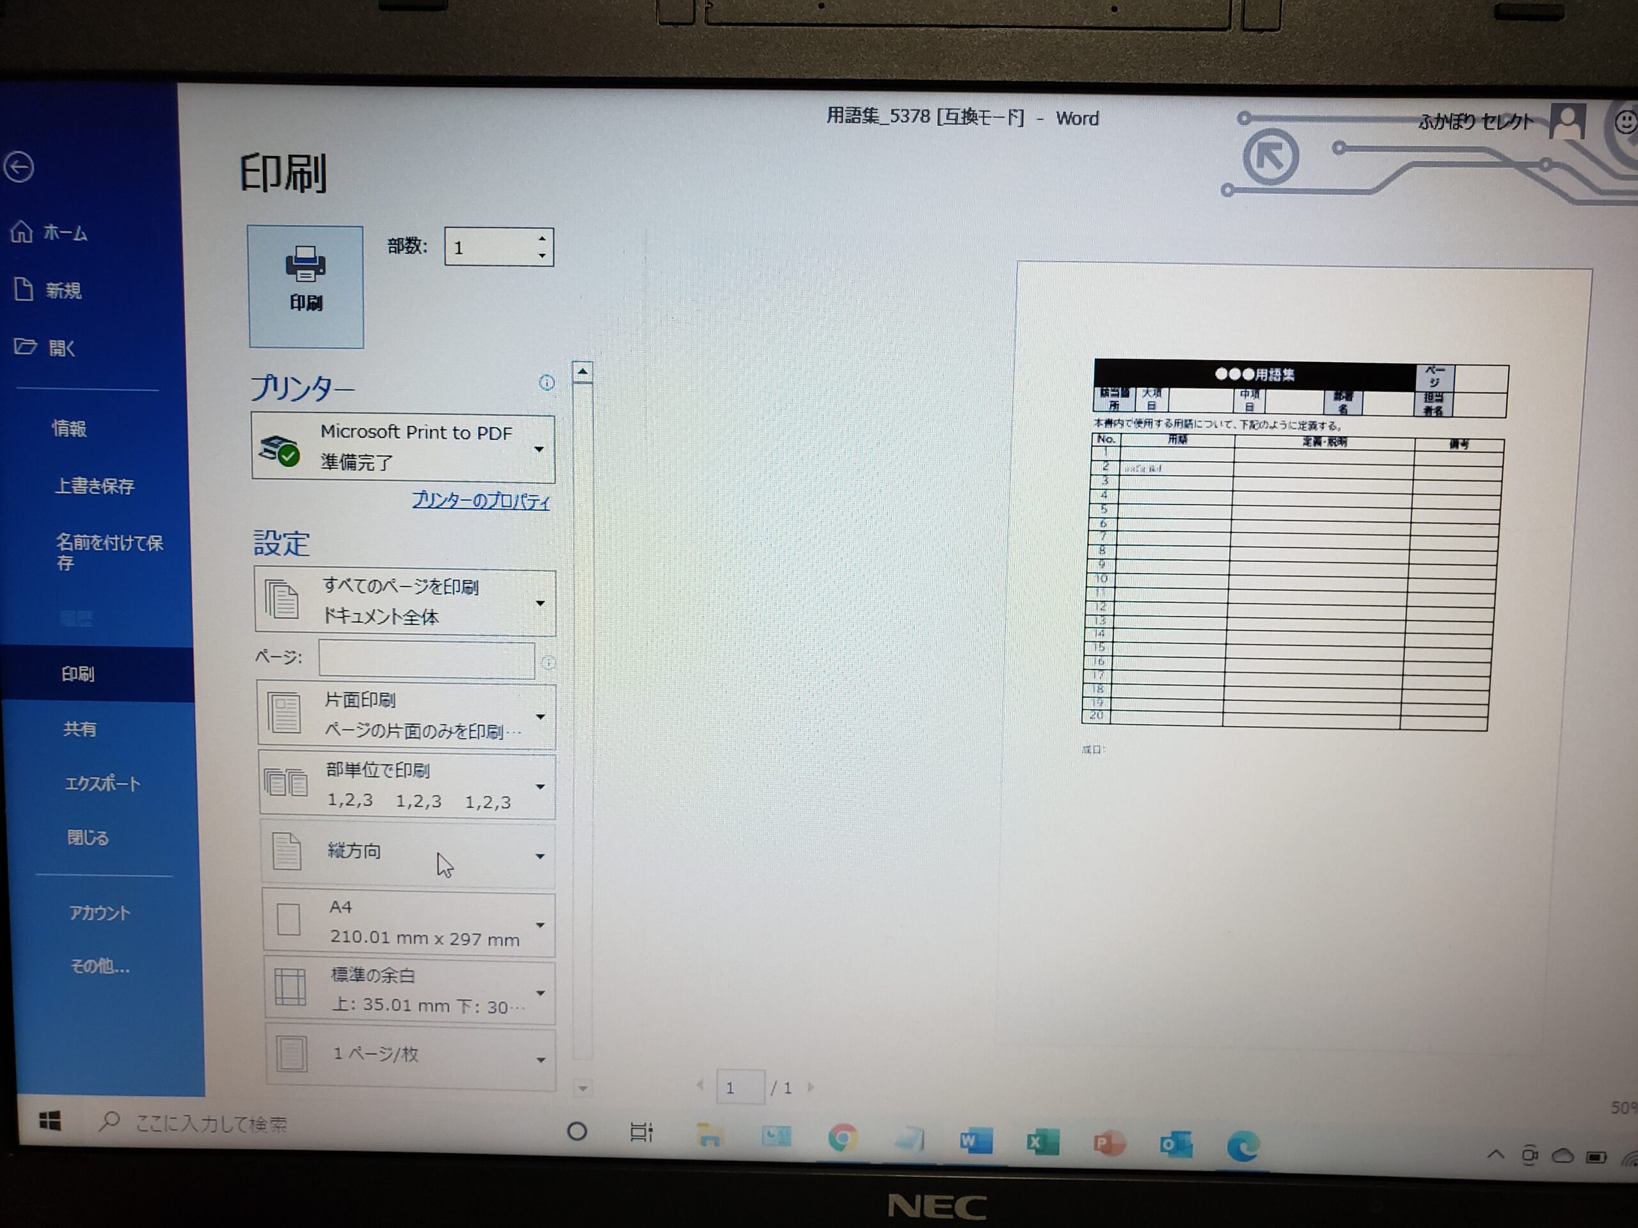
Task: Click the ふかぼり セレクト account name
Action: 1476,122
